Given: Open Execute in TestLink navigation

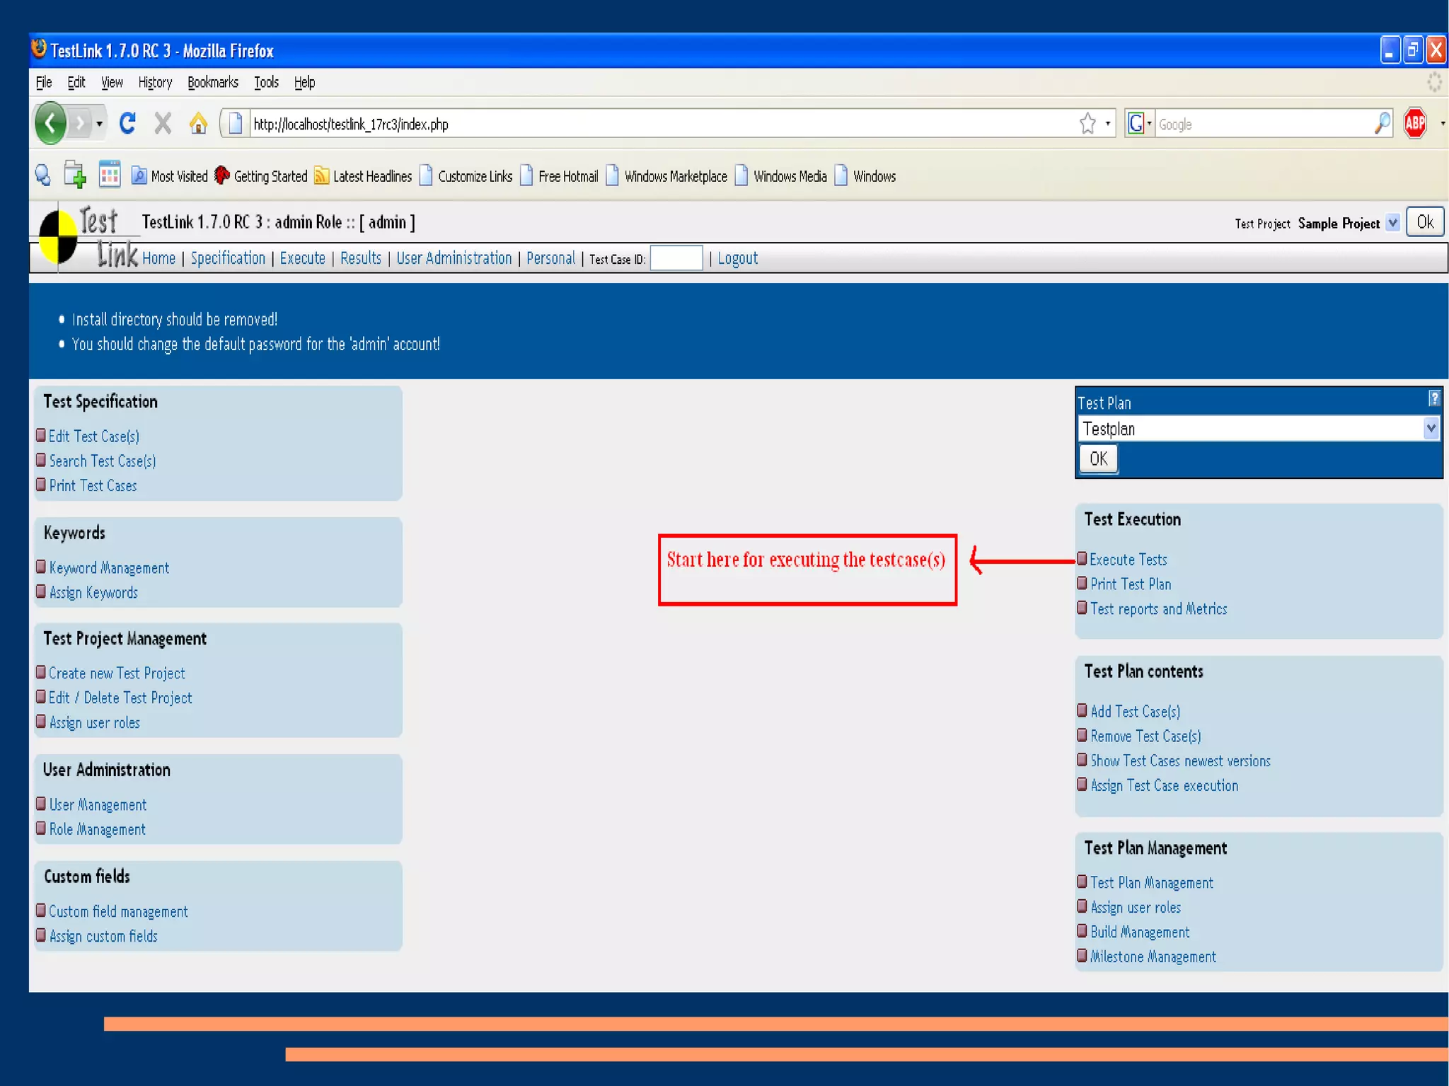Looking at the screenshot, I should (302, 258).
